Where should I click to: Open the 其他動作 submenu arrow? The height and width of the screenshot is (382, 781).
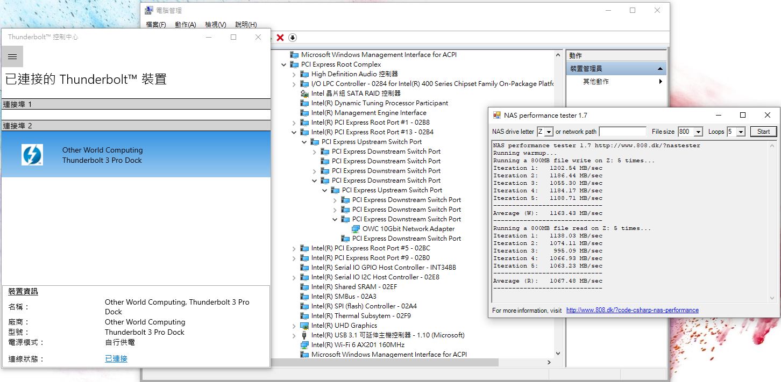(x=661, y=82)
